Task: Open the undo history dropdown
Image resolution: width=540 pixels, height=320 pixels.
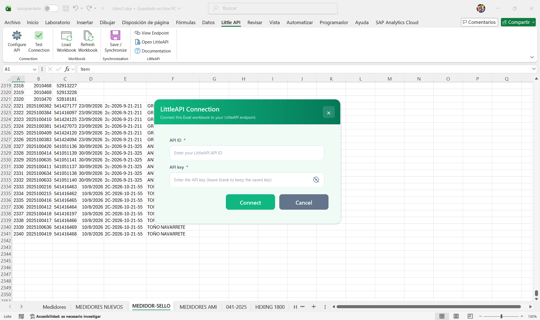Action: click(82, 8)
